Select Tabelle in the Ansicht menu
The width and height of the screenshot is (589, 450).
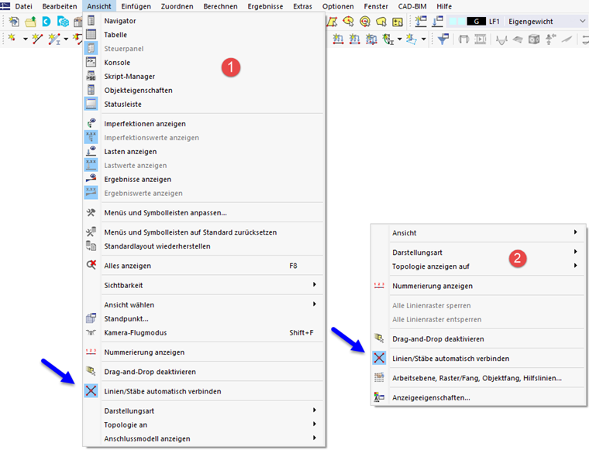(203, 35)
